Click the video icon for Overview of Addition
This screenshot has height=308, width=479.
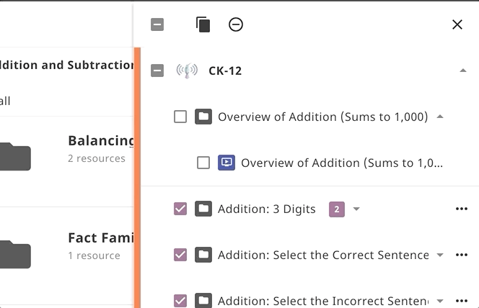(227, 163)
